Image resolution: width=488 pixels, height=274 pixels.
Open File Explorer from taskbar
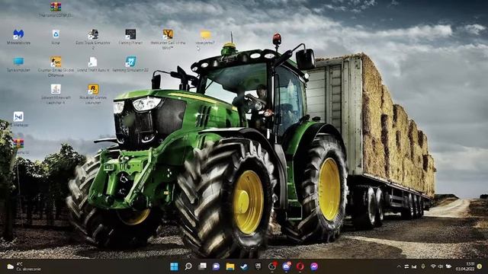tap(230, 266)
